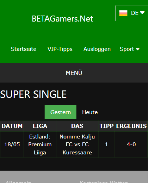Click the DATUM column header
This screenshot has width=148, height=183.
pos(12,126)
